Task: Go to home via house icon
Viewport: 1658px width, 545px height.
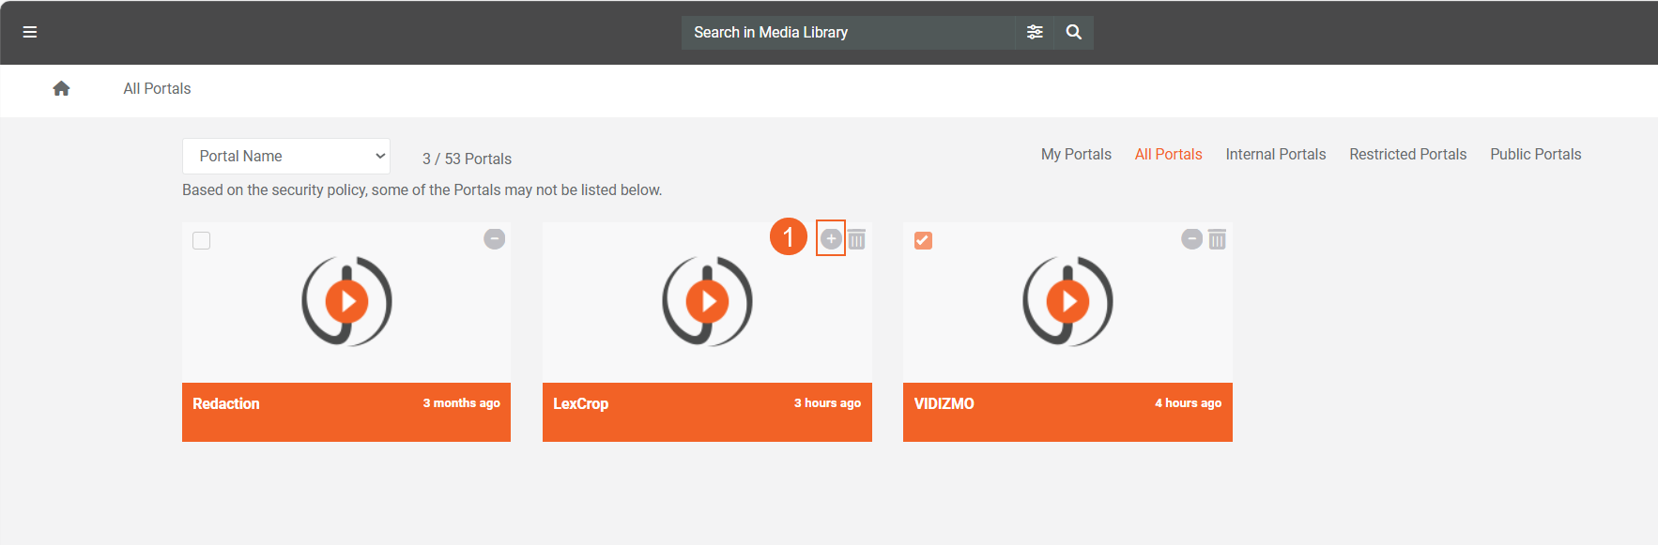Action: [x=61, y=88]
